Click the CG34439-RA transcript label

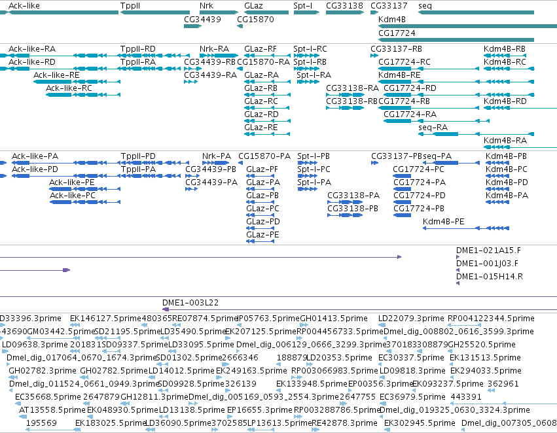pos(210,75)
